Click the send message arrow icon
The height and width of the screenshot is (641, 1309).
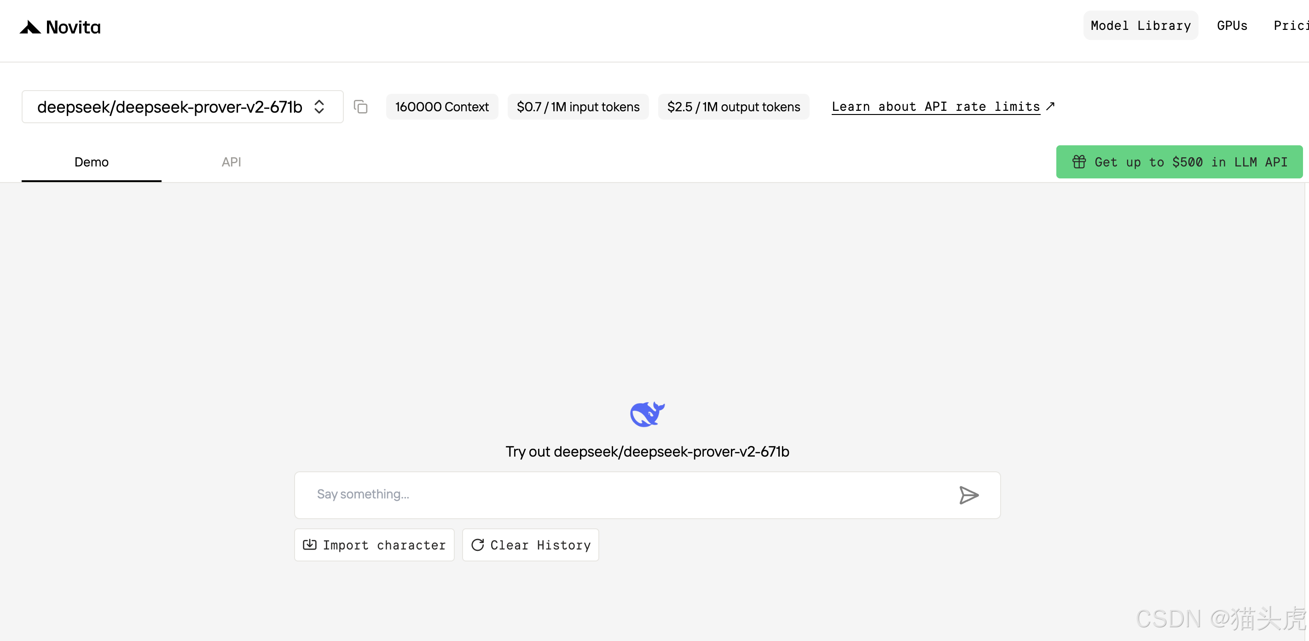968,495
